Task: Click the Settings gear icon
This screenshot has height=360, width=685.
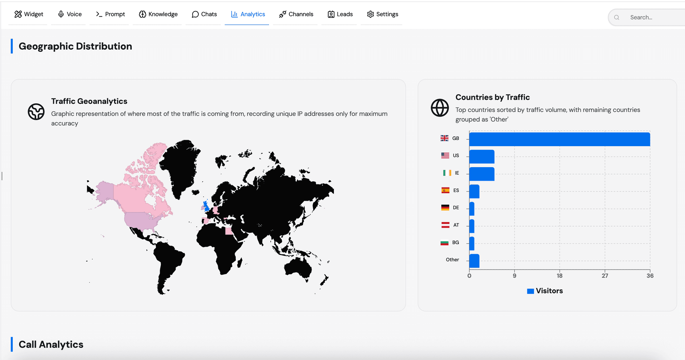Action: click(370, 14)
